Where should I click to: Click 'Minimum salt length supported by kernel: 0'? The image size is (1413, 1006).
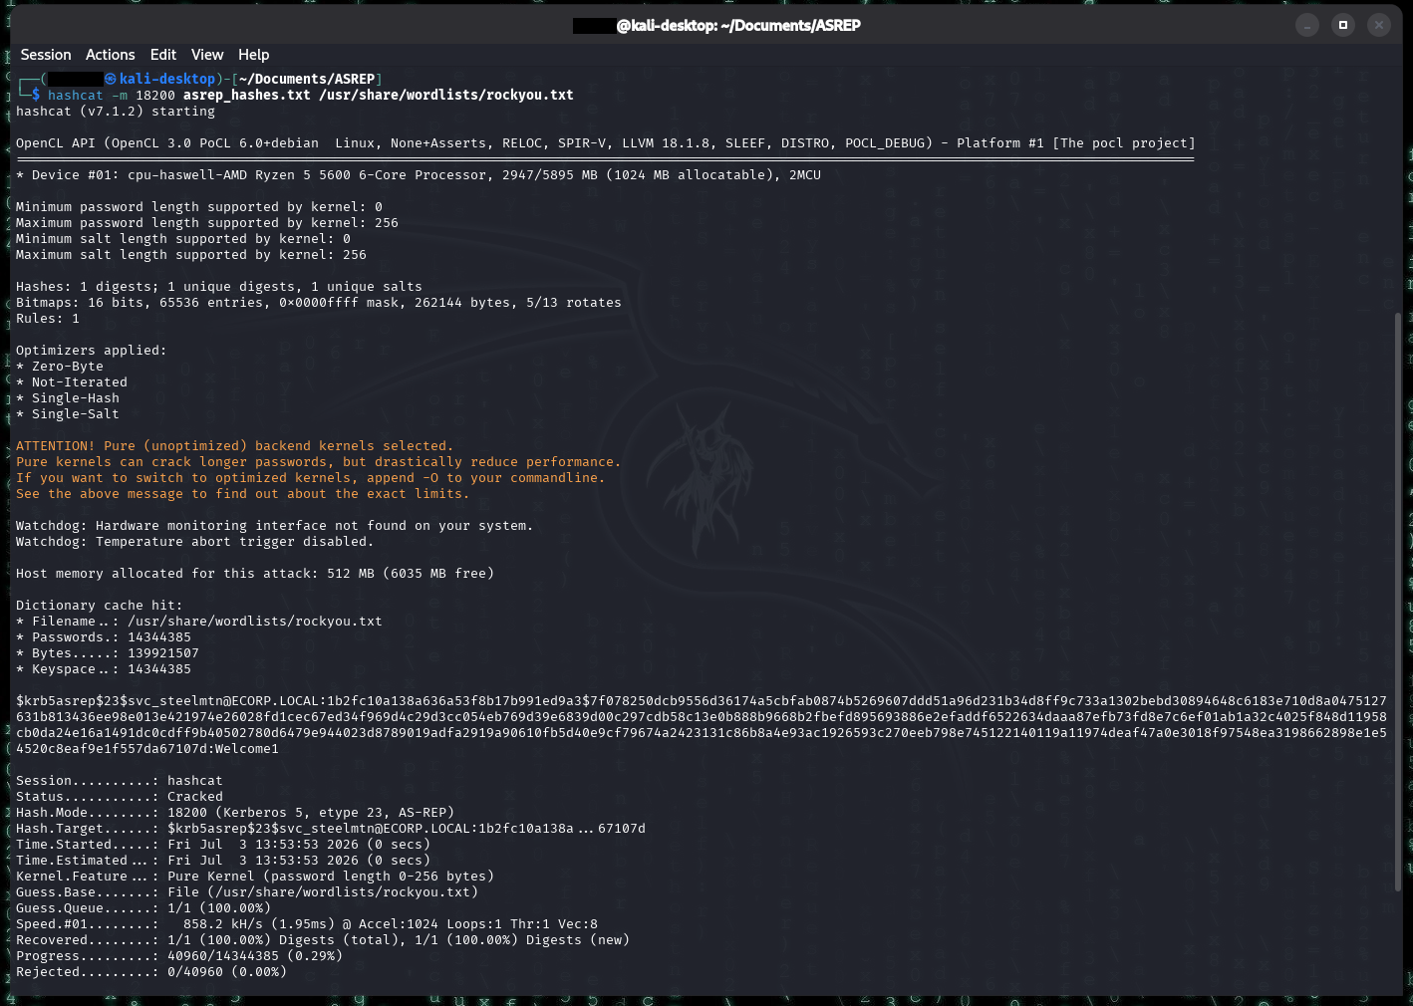coord(183,239)
